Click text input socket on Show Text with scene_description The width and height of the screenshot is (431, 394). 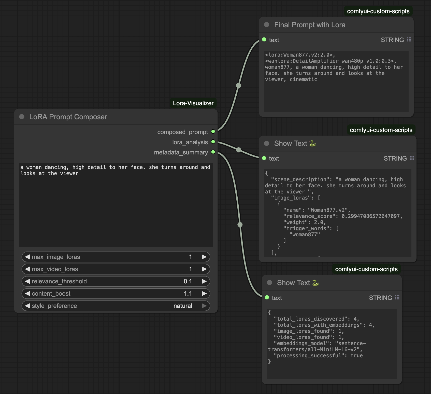click(x=264, y=158)
